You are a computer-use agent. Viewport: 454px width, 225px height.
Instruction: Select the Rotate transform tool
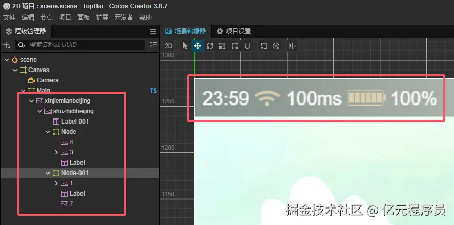click(x=210, y=46)
